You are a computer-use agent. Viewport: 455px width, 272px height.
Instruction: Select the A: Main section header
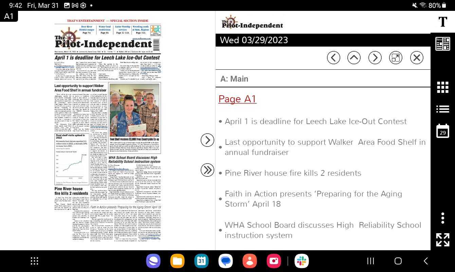point(234,79)
